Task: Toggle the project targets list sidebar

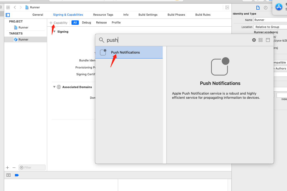Action: pyautogui.click(x=8, y=15)
